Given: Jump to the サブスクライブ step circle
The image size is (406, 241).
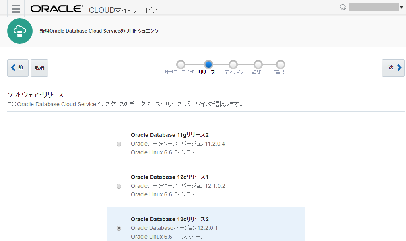Looking at the screenshot, I should (181, 64).
